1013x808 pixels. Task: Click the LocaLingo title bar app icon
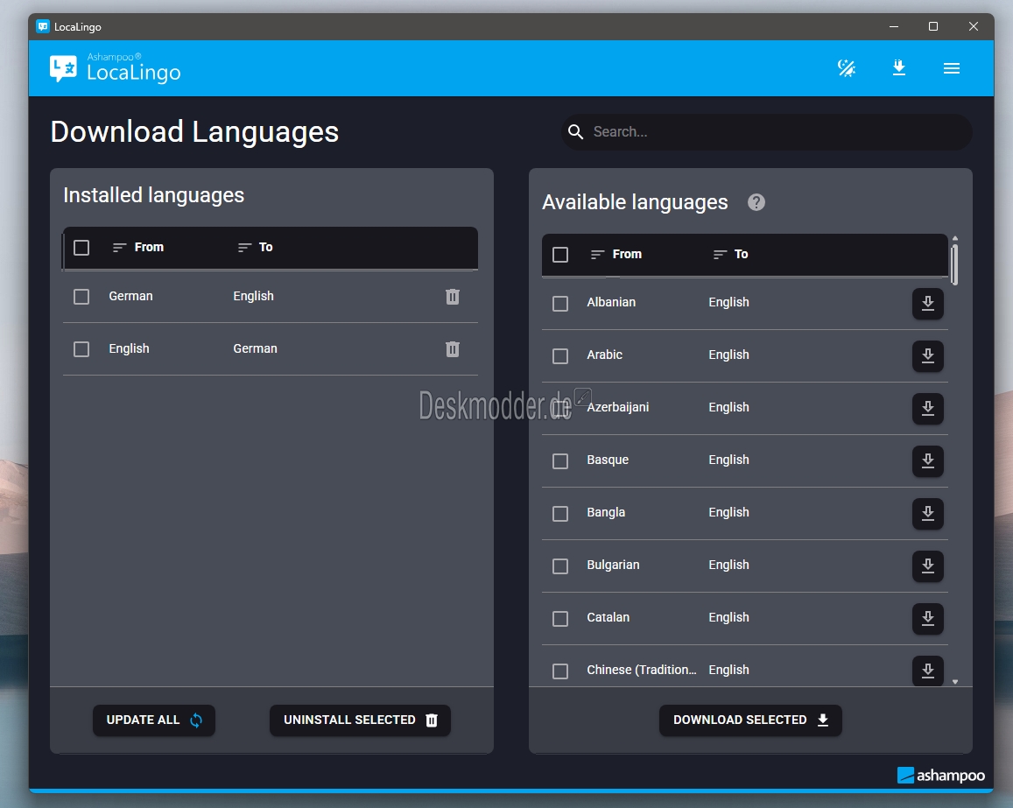pos(43,26)
